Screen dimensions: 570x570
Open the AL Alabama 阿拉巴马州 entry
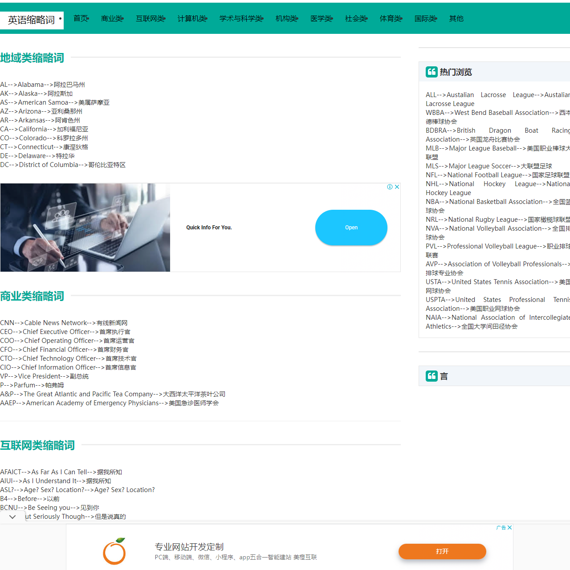[x=42, y=85]
